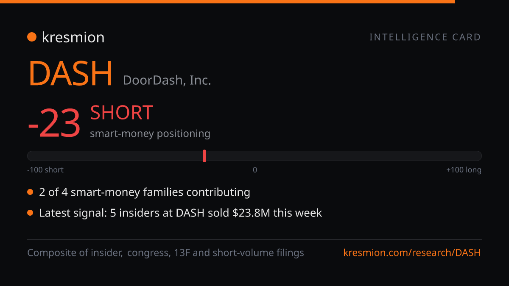Click the bullet beside smart-money families
Viewport: 509px width, 286px height.
30,192
